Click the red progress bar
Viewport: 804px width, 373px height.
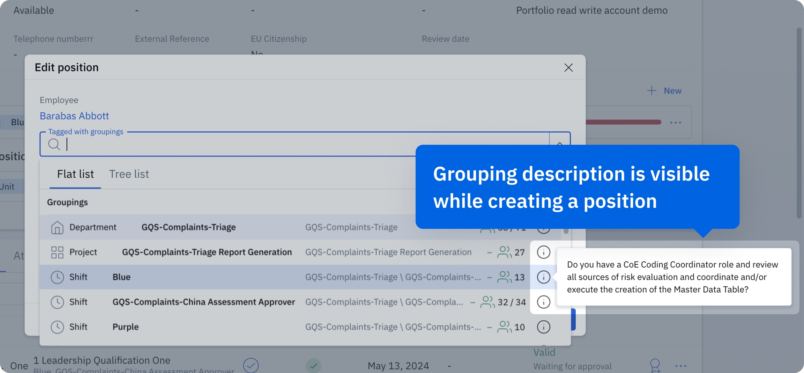click(623, 122)
